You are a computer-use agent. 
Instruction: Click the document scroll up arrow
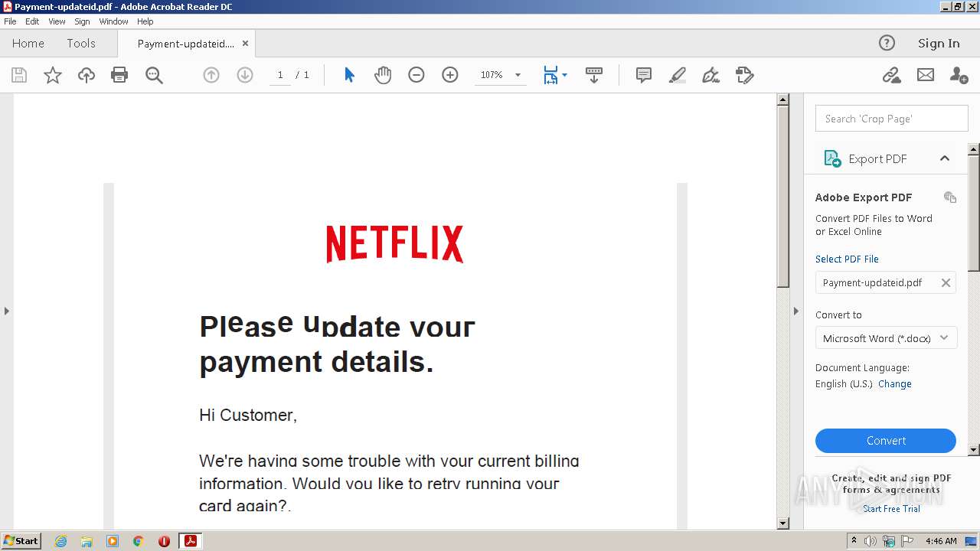click(x=782, y=99)
